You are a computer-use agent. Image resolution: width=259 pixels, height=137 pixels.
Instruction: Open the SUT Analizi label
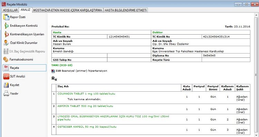point(18,76)
